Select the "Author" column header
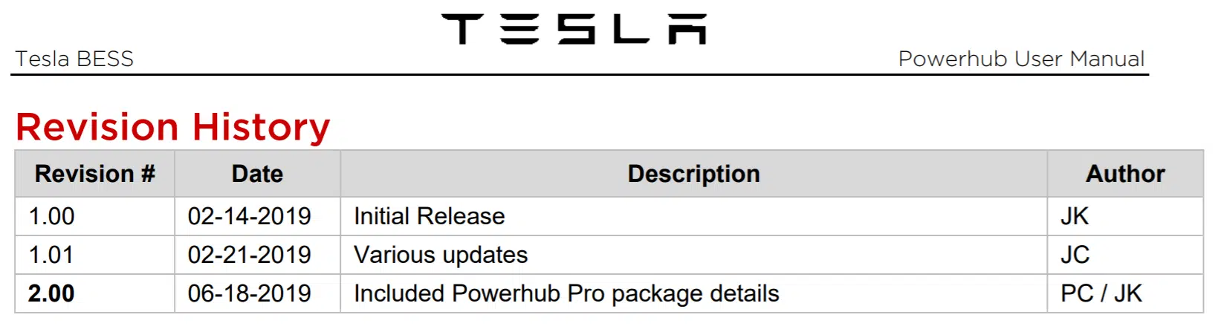 [1124, 174]
